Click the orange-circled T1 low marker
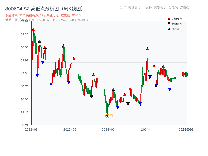This screenshot has height=156, width=208. tap(107, 116)
